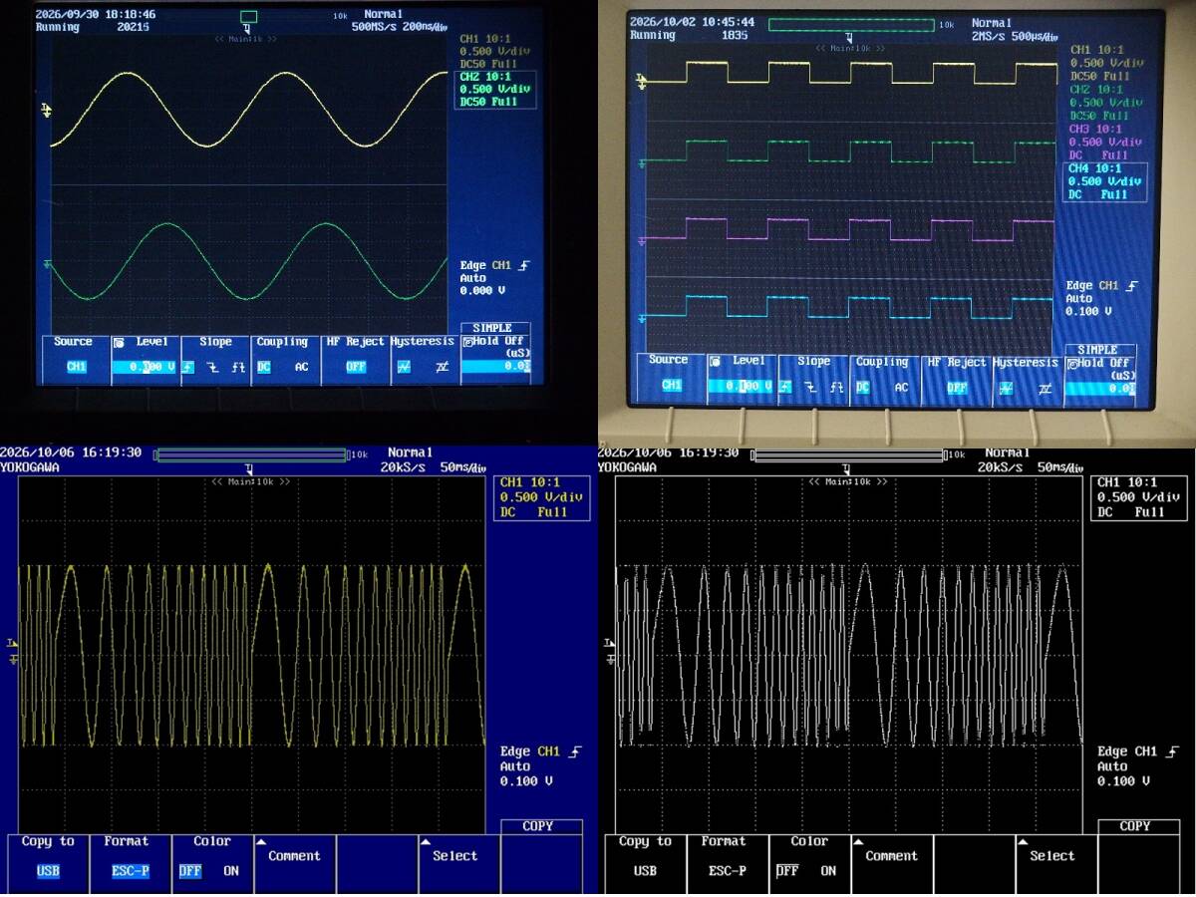Image resolution: width=1196 pixels, height=897 pixels.
Task: Set coupling to AC on sine-wave scope
Action: (x=301, y=367)
